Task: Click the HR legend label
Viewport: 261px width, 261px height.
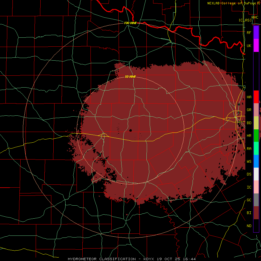Action: click(249, 135)
